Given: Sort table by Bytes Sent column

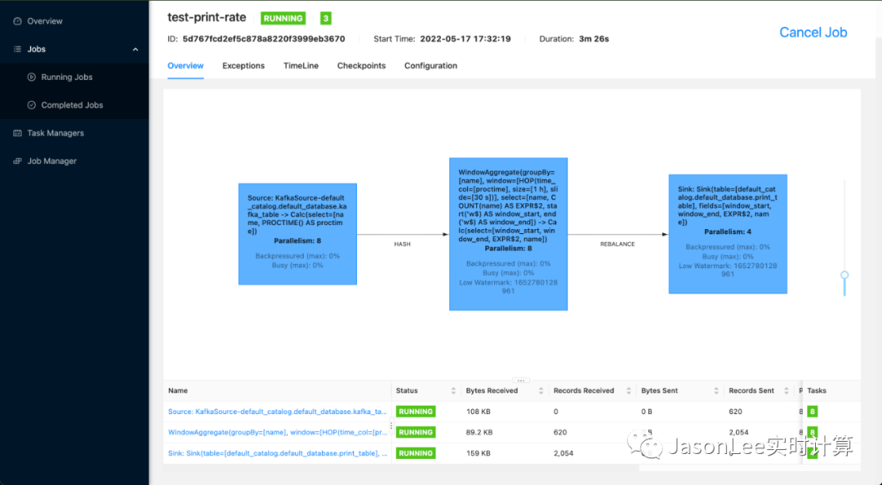Looking at the screenshot, I should [x=716, y=390].
